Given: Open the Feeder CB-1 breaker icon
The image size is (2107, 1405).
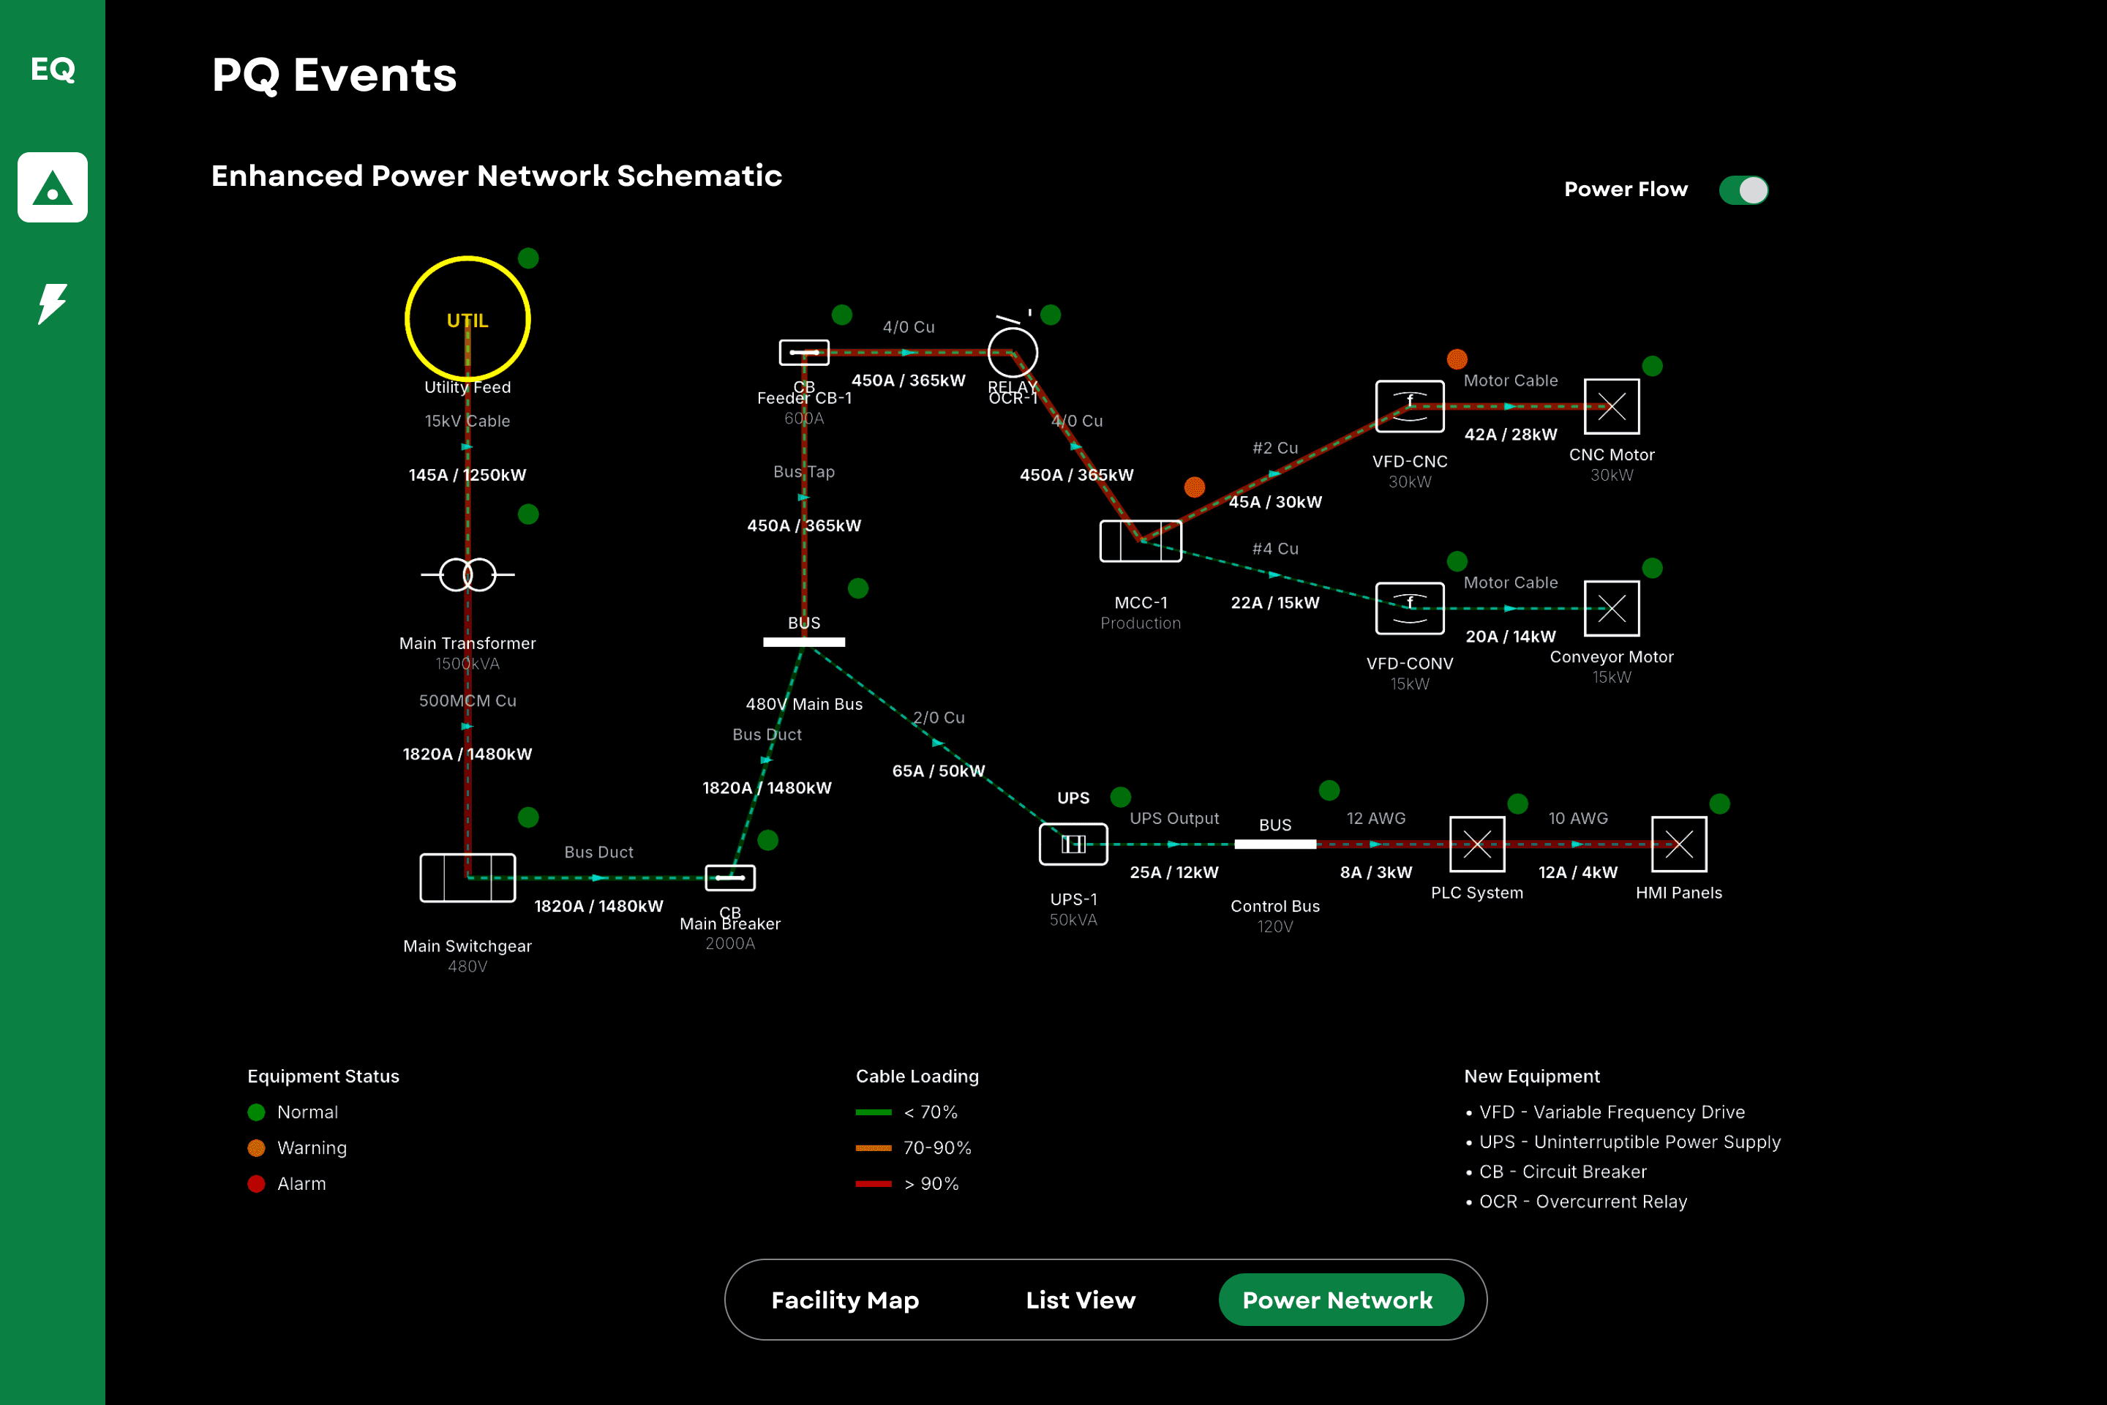Looking at the screenshot, I should 803,352.
